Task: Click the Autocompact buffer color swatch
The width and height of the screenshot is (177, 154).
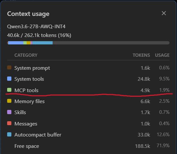Action: coord(9,135)
